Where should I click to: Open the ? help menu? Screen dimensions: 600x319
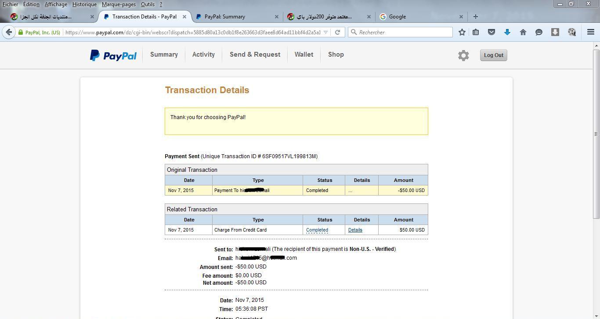coord(161,4)
